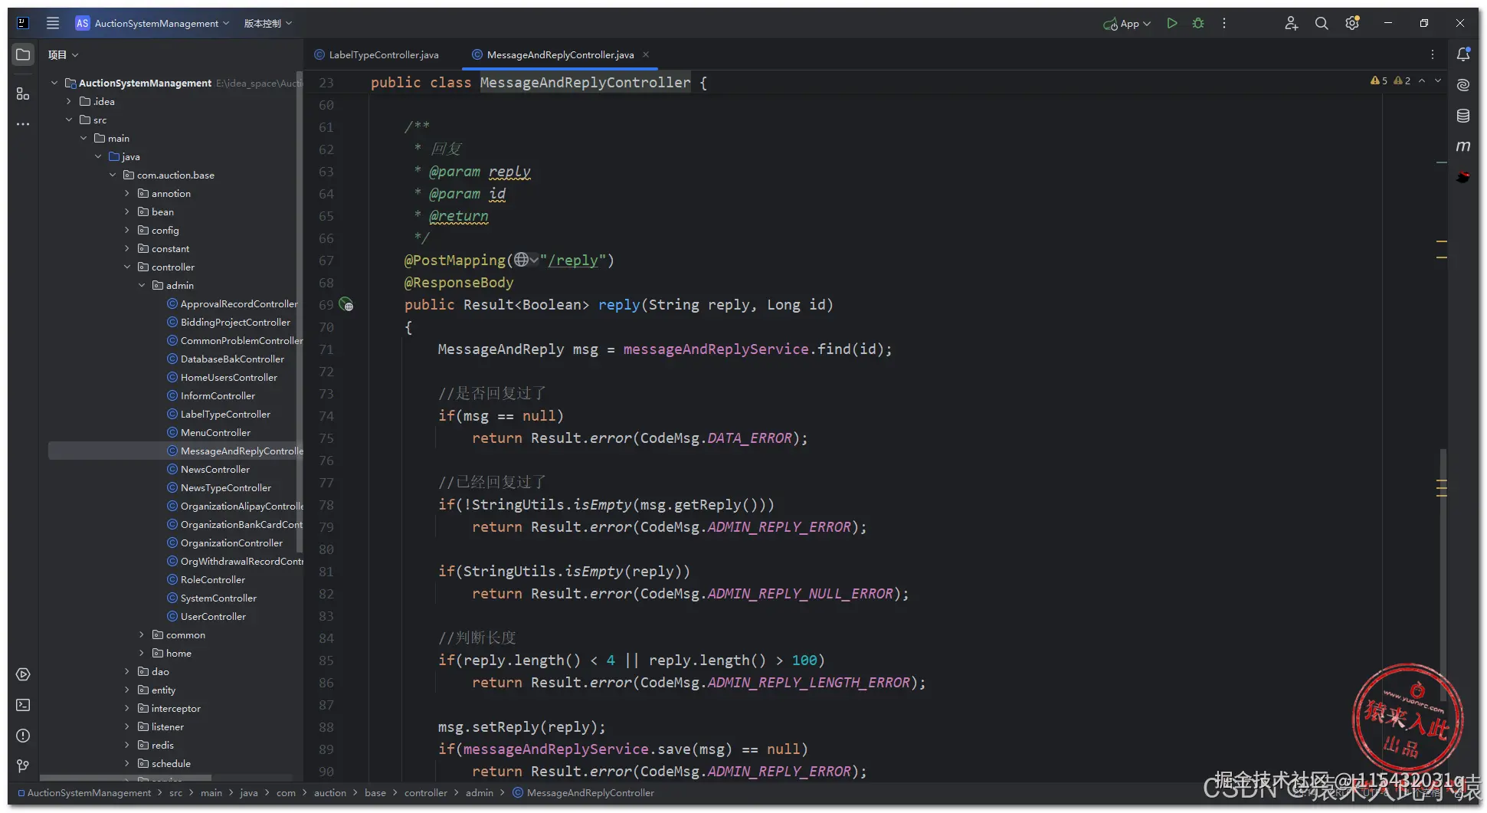Click the warnings count indicator showing 5
Image resolution: width=1487 pixels, height=813 pixels.
tap(1379, 80)
